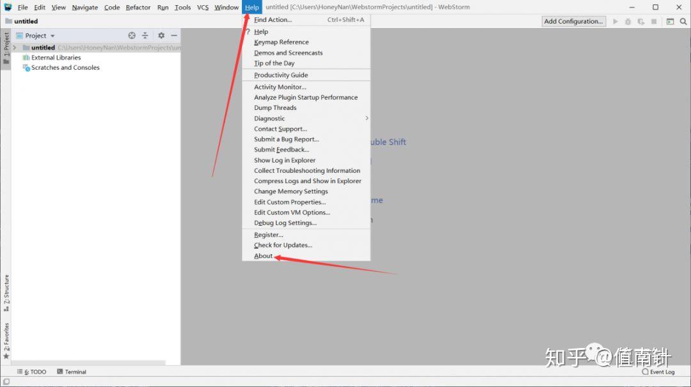Close the open Help menu in menu bar
This screenshot has width=691, height=387.
(252, 7)
